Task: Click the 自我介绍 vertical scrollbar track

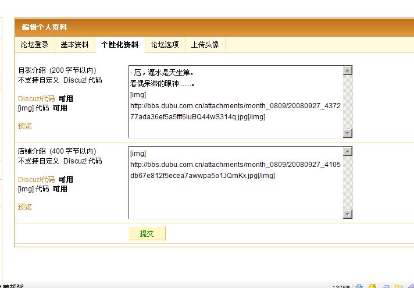Action: tap(348, 102)
